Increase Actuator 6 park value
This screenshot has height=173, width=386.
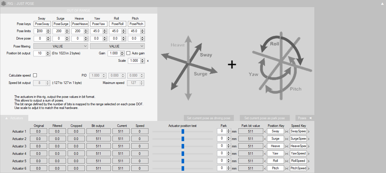tap(228, 167)
